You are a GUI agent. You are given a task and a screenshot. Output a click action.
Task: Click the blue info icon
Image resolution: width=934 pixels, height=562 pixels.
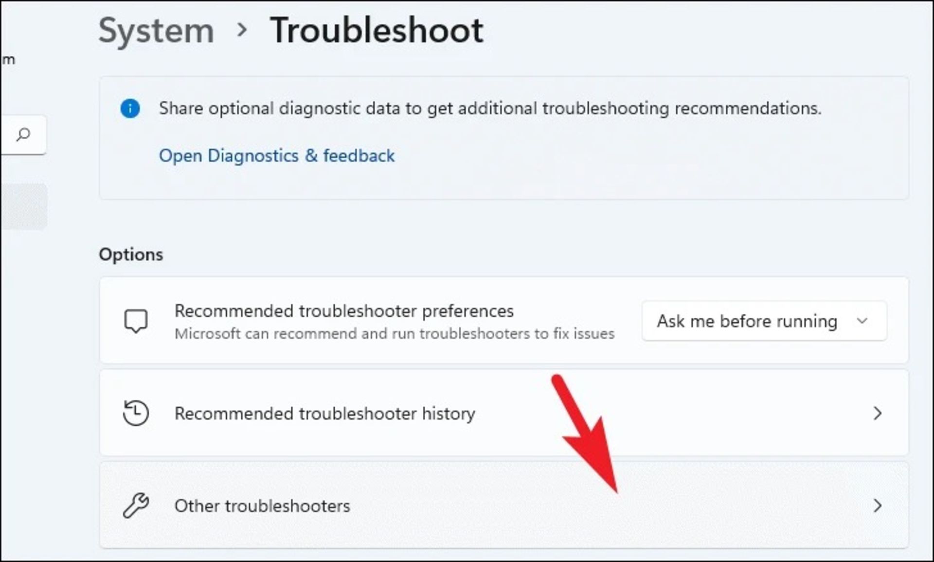point(130,108)
